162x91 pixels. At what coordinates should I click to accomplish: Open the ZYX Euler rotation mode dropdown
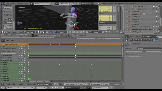(108, 23)
